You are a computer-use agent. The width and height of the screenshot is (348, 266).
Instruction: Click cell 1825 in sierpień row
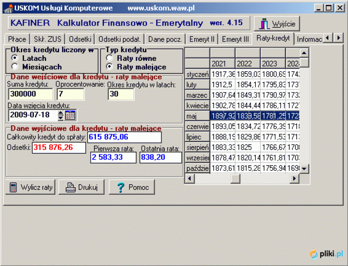point(248,147)
